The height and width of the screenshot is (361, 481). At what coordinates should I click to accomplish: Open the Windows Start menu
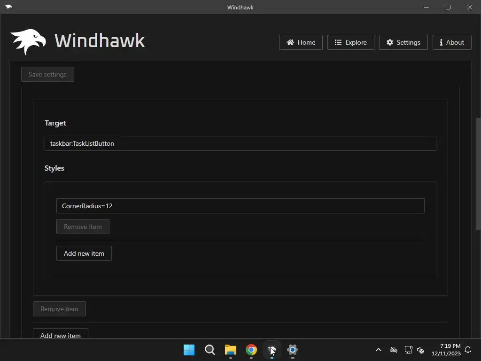[x=189, y=350]
